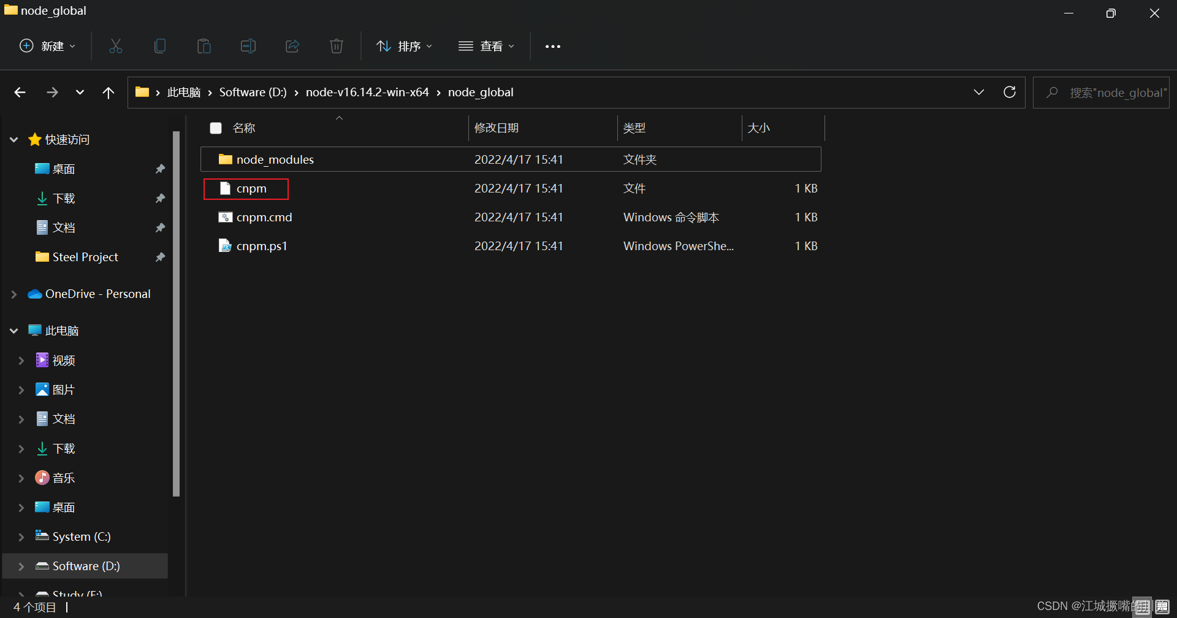The height and width of the screenshot is (618, 1177).
Task: Click node_modules modified date 2022/4/17 15:41
Action: tap(519, 159)
